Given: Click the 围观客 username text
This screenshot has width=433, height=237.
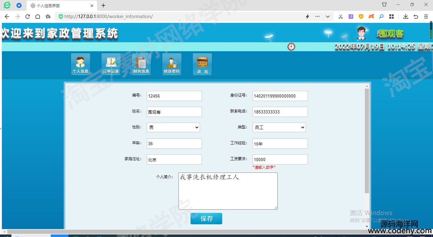Looking at the screenshot, I should [391, 34].
